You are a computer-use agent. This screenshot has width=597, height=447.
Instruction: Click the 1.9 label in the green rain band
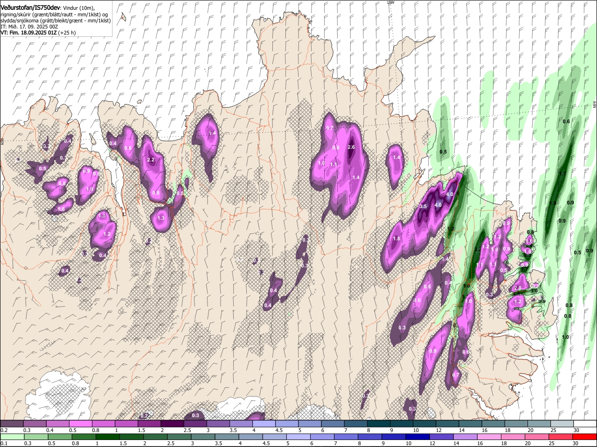click(x=553, y=203)
